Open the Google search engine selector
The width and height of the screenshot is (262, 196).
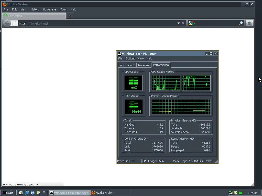pyautogui.click(x=192, y=23)
